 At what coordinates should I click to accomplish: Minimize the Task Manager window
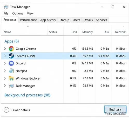[102, 7]
